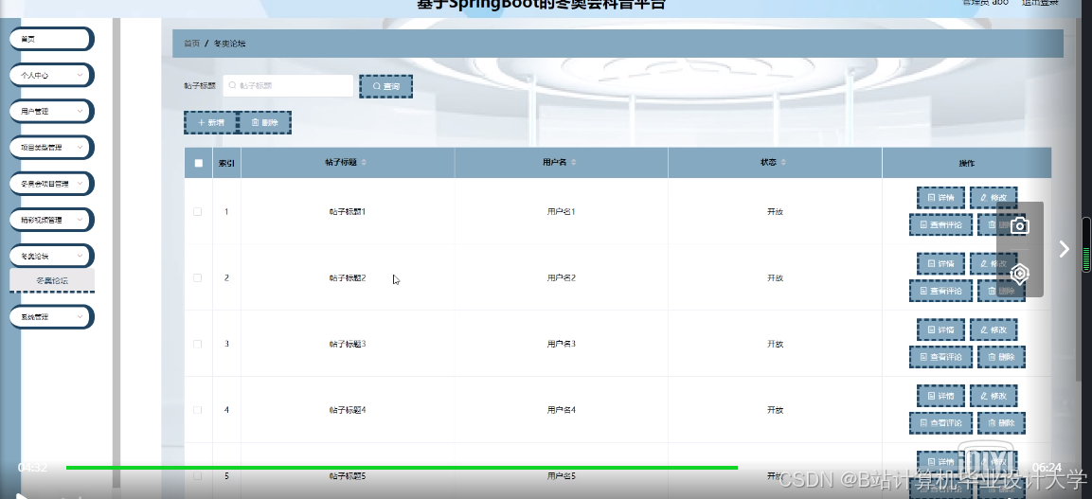Focus the 帖子标题 search input field
The width and height of the screenshot is (1092, 499).
(288, 85)
